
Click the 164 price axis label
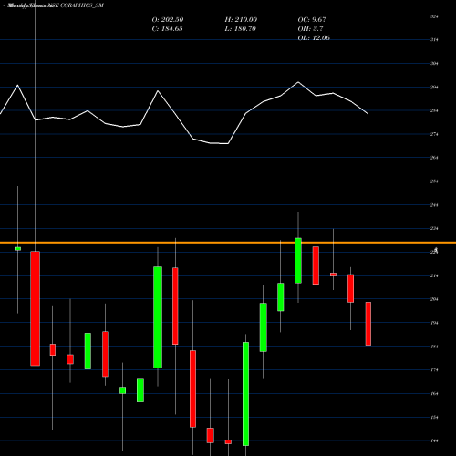coord(434,394)
